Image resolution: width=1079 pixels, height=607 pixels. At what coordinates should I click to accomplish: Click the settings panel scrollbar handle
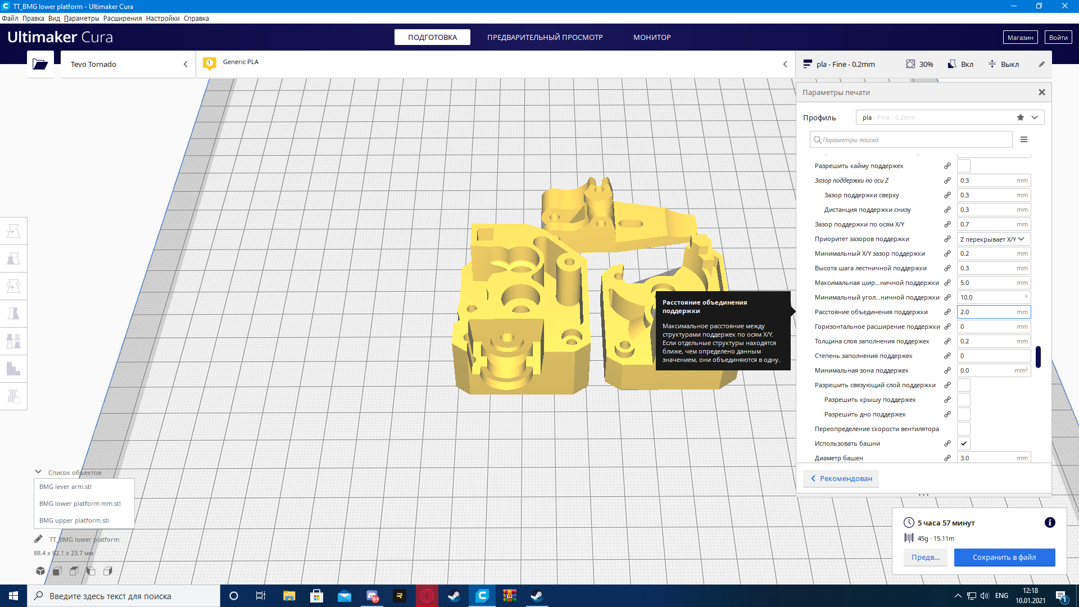[x=1038, y=356]
